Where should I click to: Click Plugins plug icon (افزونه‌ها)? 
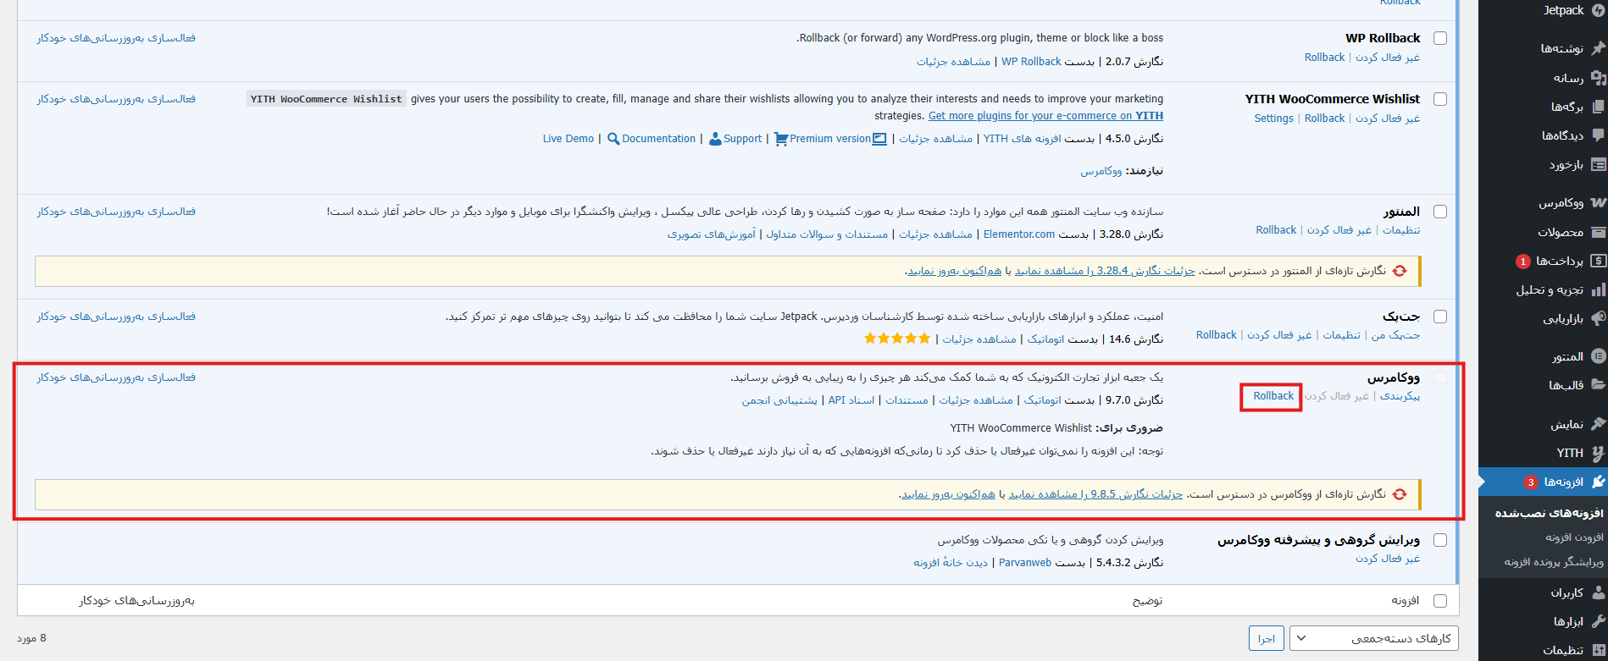pos(1598,482)
